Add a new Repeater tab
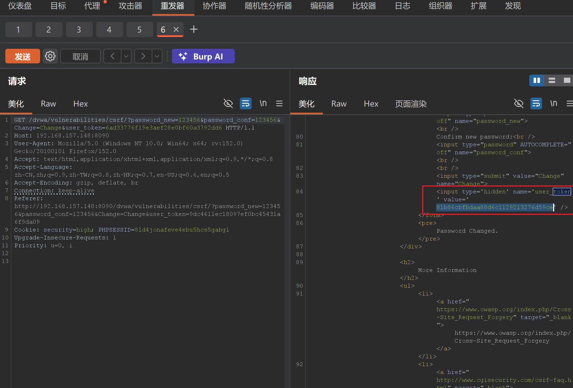Image resolution: width=573 pixels, height=388 pixels. (194, 29)
